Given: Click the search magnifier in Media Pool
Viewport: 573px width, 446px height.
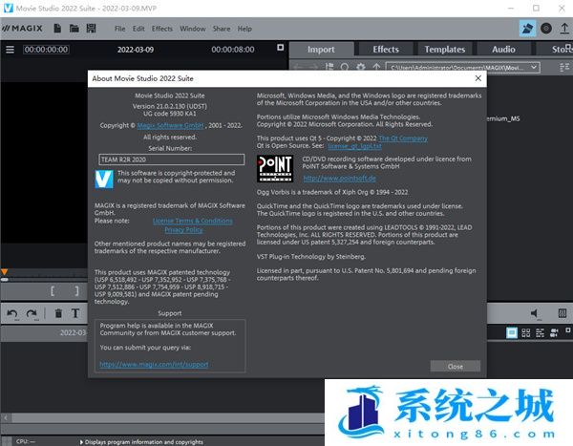Looking at the screenshot, I should click(x=344, y=67).
